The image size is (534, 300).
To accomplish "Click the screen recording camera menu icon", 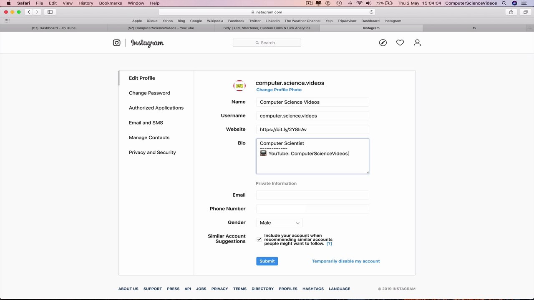I will pos(309,3).
